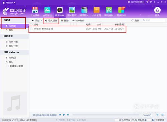Image resolution: width=167 pixels, height=122 pixels.
Task: Select 铃声(8) under 设备 - Maxxin
Action: (x=11, y=58)
